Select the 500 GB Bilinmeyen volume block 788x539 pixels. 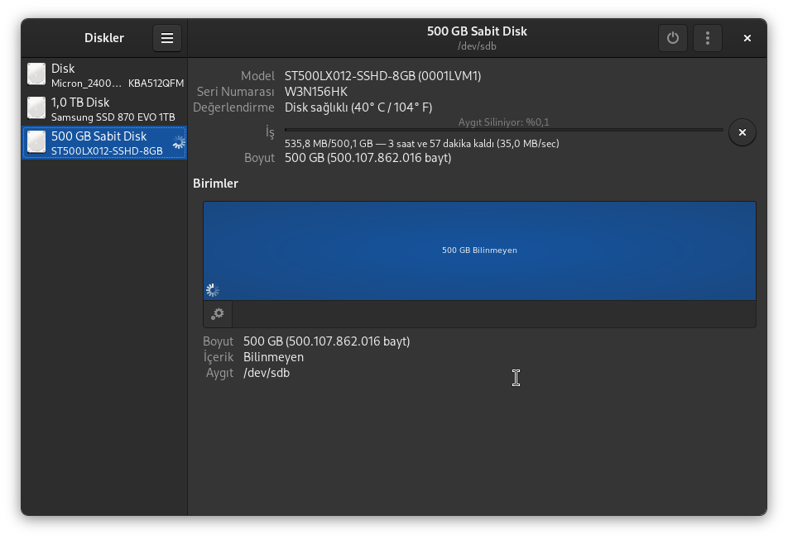point(479,251)
